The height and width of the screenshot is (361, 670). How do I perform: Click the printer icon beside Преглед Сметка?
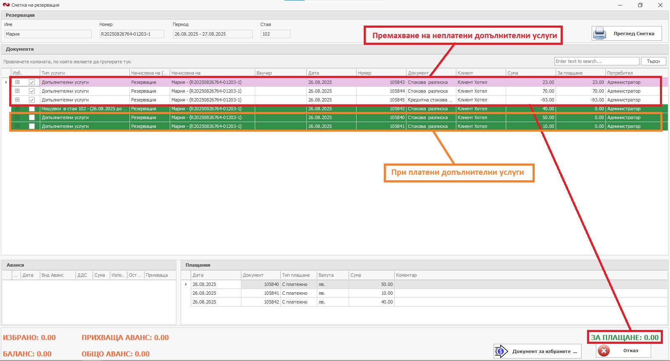pyautogui.click(x=600, y=34)
